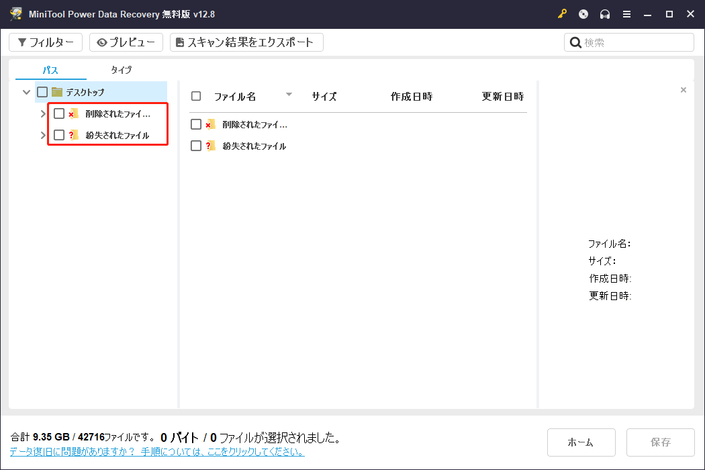Sort by 作成日時 column header

click(x=412, y=96)
